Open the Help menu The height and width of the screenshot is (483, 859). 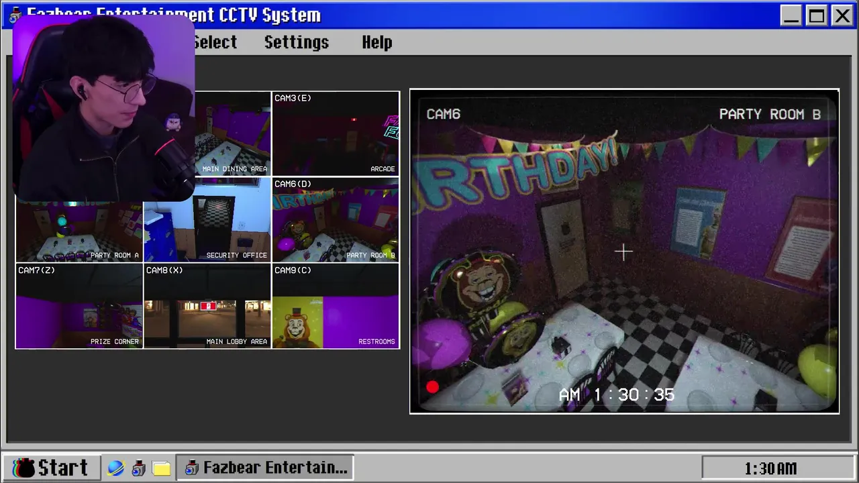pos(377,42)
